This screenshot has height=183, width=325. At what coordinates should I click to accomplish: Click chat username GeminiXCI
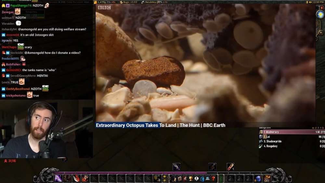[x=14, y=70]
